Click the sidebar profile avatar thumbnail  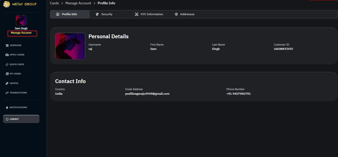pyautogui.click(x=21, y=20)
